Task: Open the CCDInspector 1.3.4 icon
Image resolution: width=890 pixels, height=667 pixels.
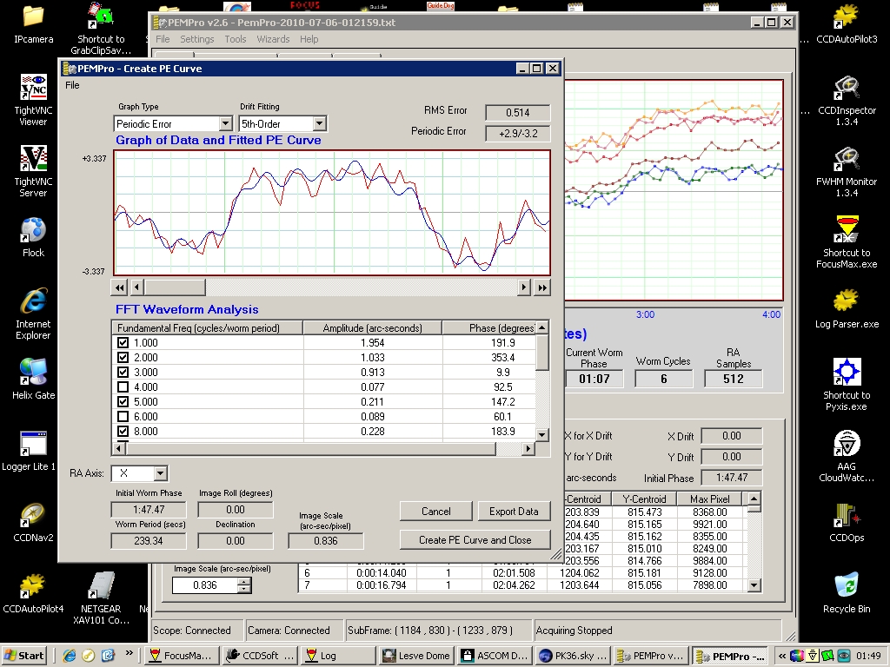Action: [846, 89]
